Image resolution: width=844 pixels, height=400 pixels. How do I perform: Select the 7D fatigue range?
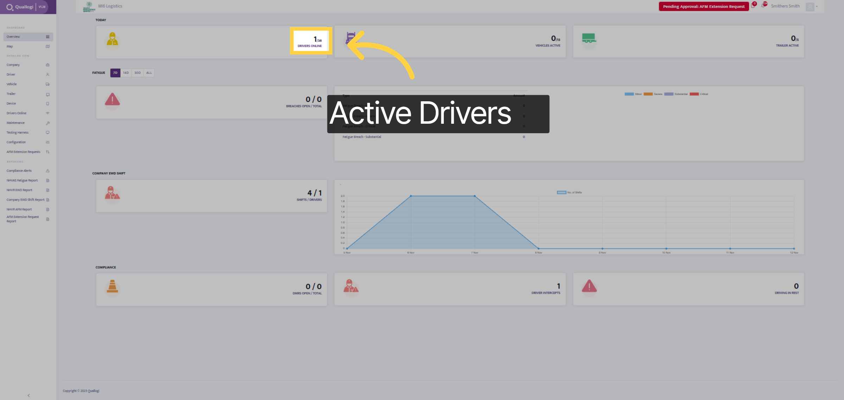tap(115, 73)
